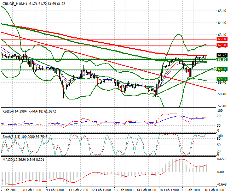Image resolution: width=230 pixels, height=194 pixels.
Task: Click the 65.40 price axis value
Action: click(222, 11)
